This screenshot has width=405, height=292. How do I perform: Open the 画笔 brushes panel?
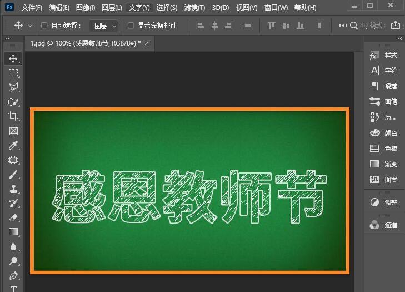383,101
